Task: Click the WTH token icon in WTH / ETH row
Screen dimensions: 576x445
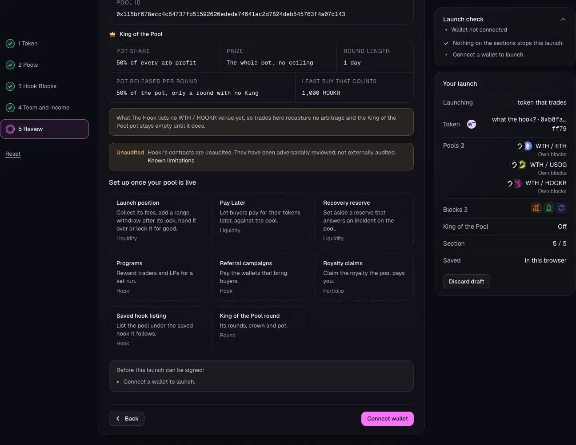Action: (520, 146)
